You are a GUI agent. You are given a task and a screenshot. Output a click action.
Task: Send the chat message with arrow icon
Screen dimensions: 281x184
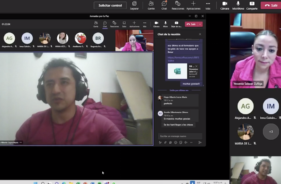click(x=200, y=142)
